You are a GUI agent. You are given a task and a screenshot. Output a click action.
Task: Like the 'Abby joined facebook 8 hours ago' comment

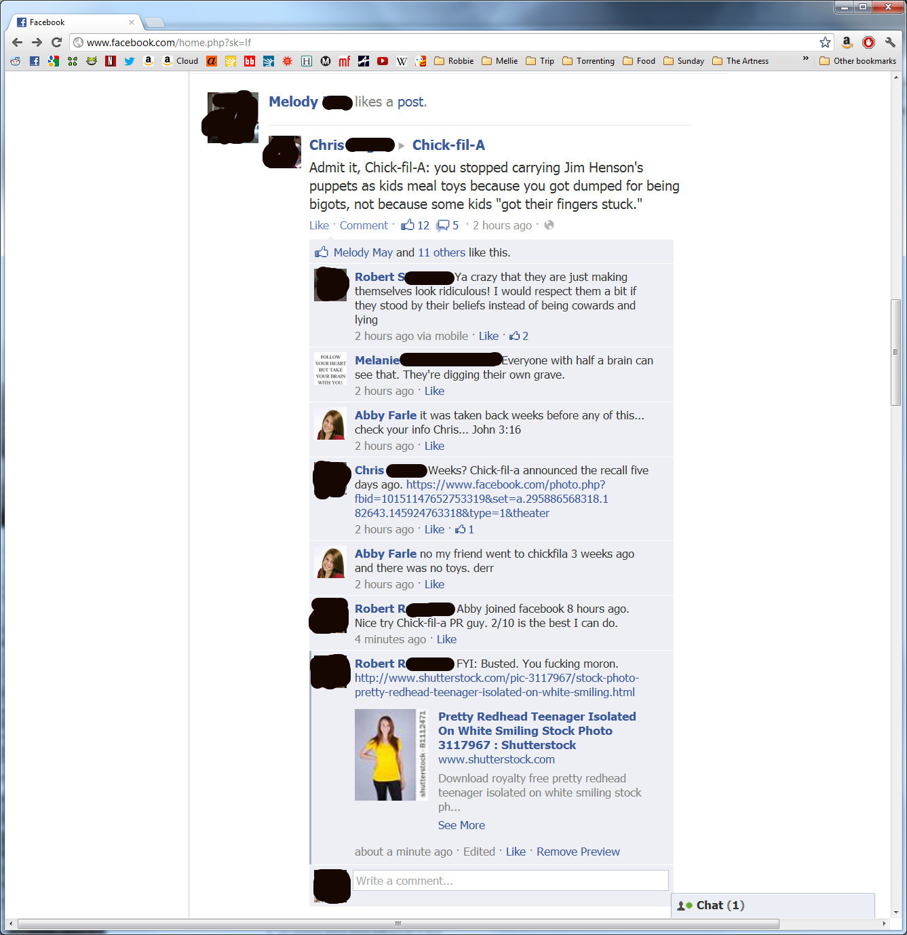pyautogui.click(x=446, y=639)
